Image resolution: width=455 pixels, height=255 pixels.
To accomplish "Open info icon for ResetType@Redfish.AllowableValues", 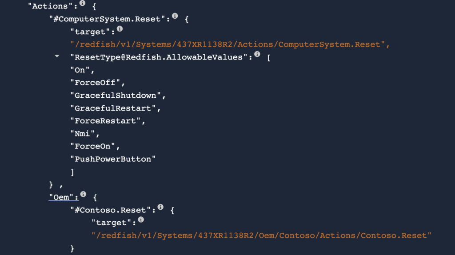I will coord(257,55).
